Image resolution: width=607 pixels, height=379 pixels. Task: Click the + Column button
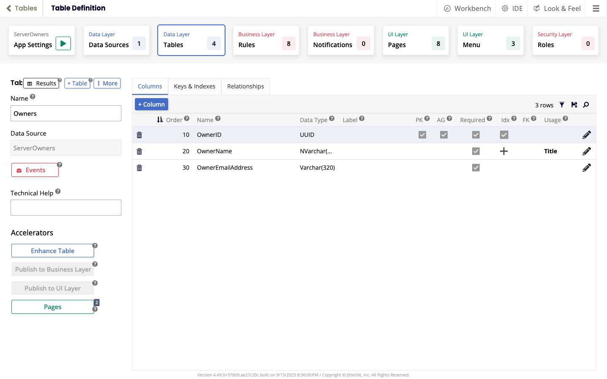[x=151, y=104]
